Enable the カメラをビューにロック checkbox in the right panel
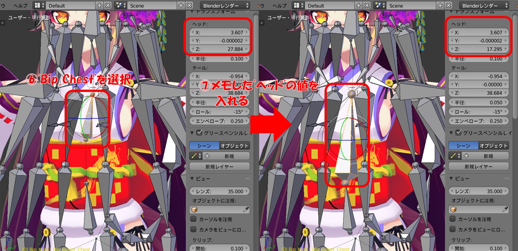Screen dimensions: 518x251 (x=452, y=229)
